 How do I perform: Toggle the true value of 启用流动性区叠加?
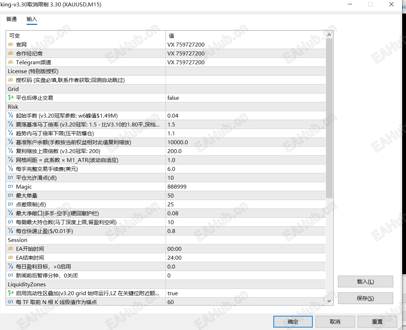click(245, 293)
